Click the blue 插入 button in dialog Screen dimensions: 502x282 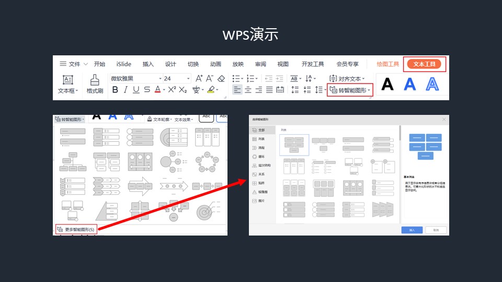pos(412,230)
